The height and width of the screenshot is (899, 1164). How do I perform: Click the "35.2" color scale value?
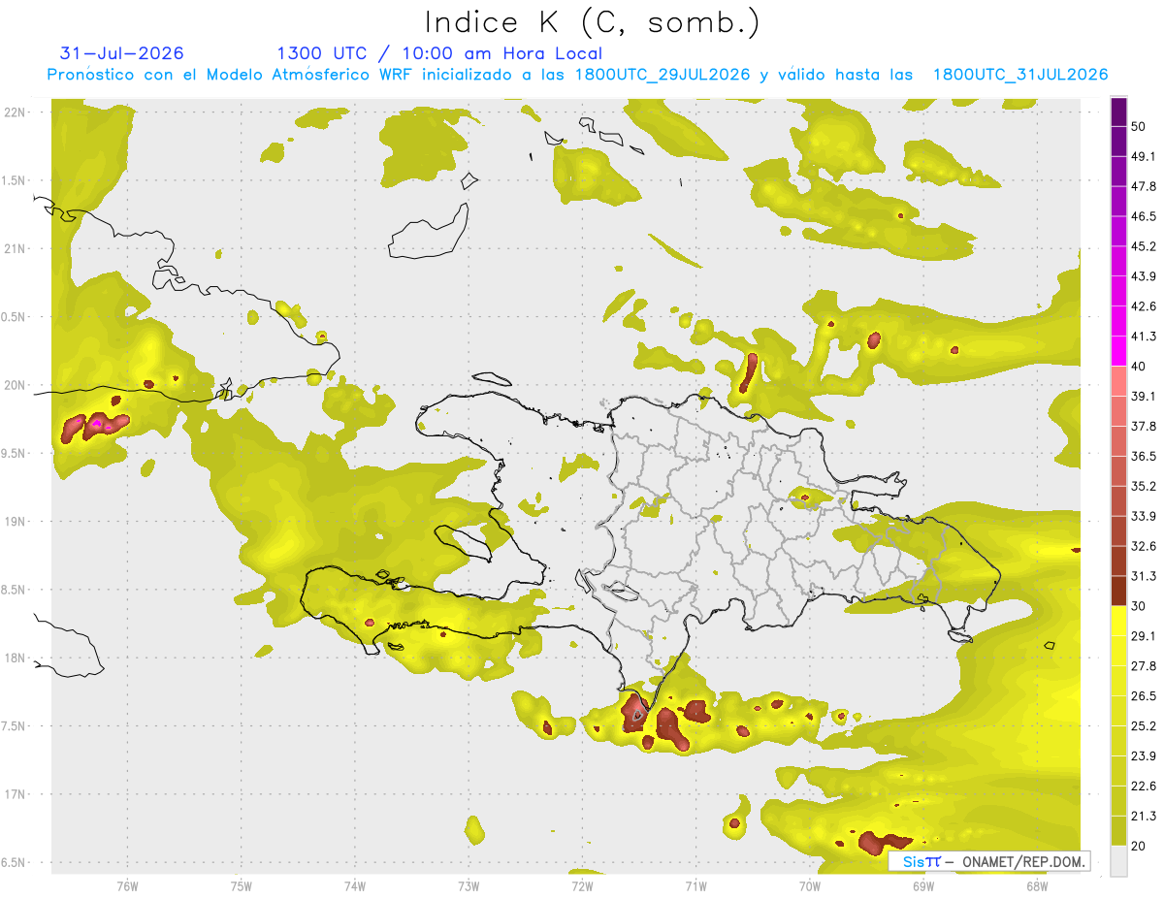tap(1144, 486)
